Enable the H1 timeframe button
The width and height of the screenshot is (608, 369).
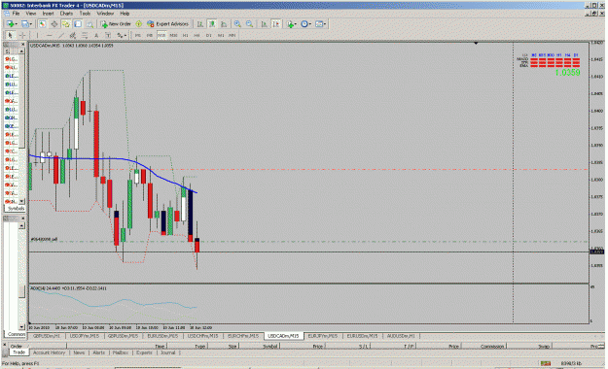[186, 35]
